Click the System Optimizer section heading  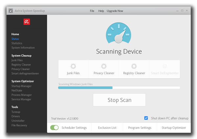point(23,81)
